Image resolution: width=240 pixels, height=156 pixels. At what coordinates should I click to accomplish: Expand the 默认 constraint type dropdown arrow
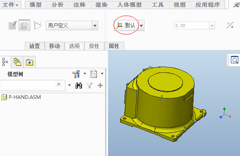point(141,26)
